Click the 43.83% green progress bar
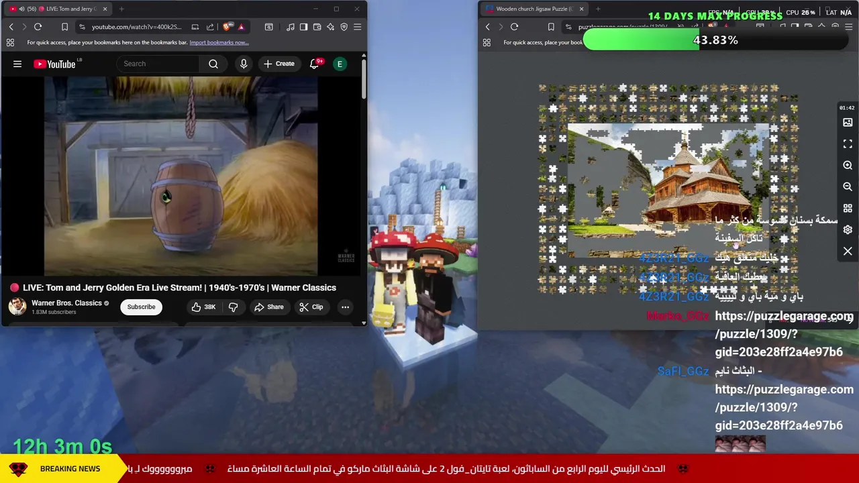The height and width of the screenshot is (483, 859). (x=715, y=40)
